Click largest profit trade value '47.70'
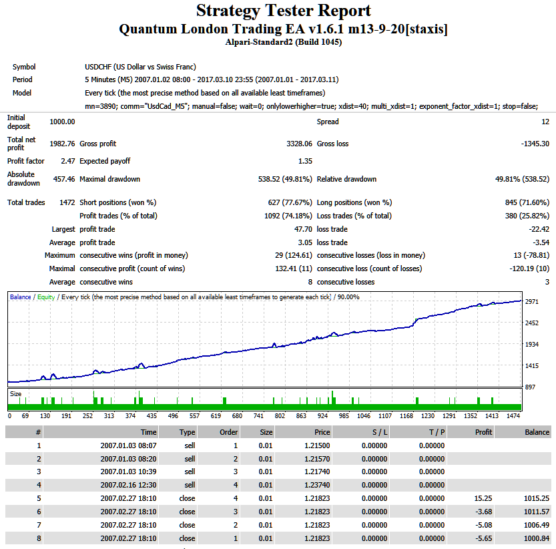The width and height of the screenshot is (556, 549). click(303, 229)
